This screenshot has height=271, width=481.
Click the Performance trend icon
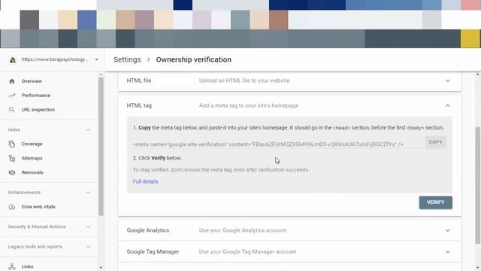[x=12, y=96]
